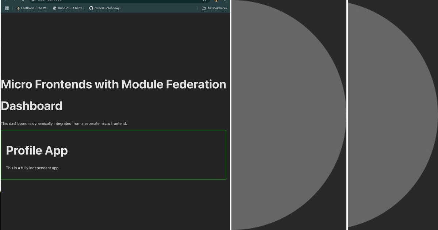
Task: Click the site info icon in the address bar
Action: (34, 1)
